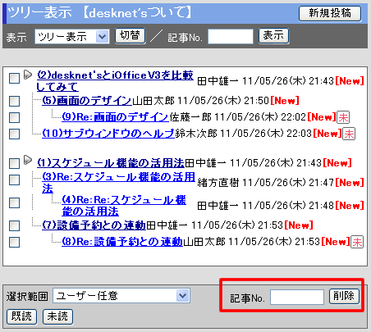Open the ツリー表示 display mode dropdown
Screen dimensions: 371x332
click(72, 37)
